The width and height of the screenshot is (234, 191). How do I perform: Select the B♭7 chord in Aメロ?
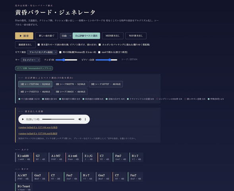click(136, 157)
